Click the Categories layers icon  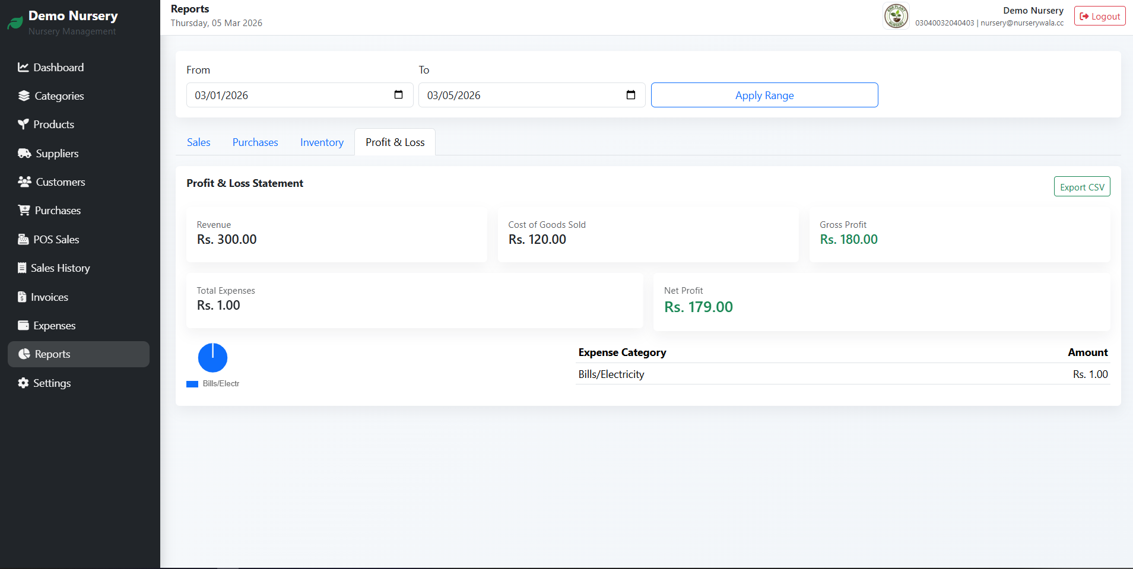point(24,96)
